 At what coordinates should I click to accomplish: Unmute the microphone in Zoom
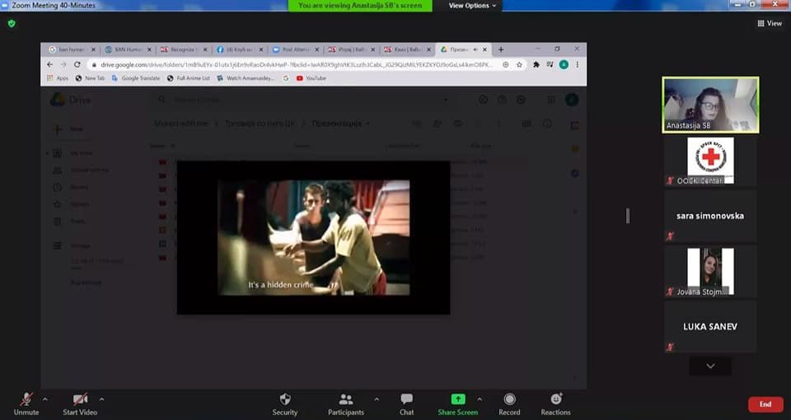click(x=26, y=404)
